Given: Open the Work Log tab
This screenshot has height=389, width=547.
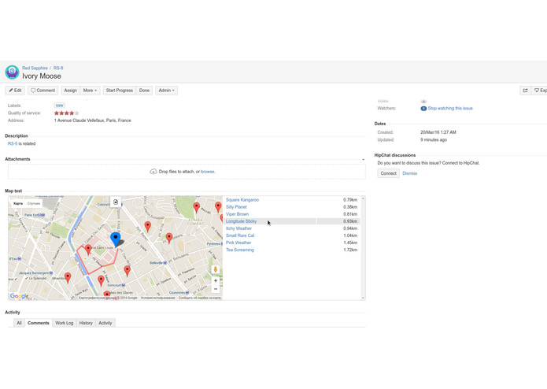Looking at the screenshot, I should (x=65, y=323).
